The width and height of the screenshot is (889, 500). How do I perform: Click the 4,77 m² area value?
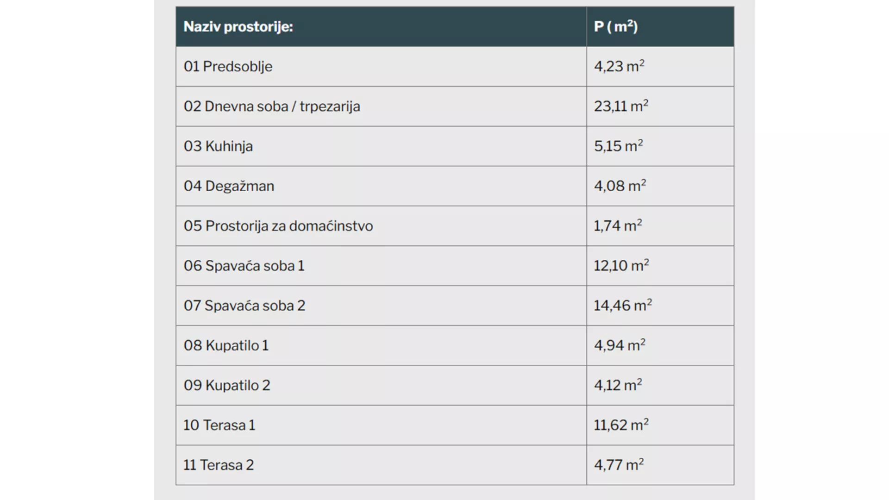(619, 464)
